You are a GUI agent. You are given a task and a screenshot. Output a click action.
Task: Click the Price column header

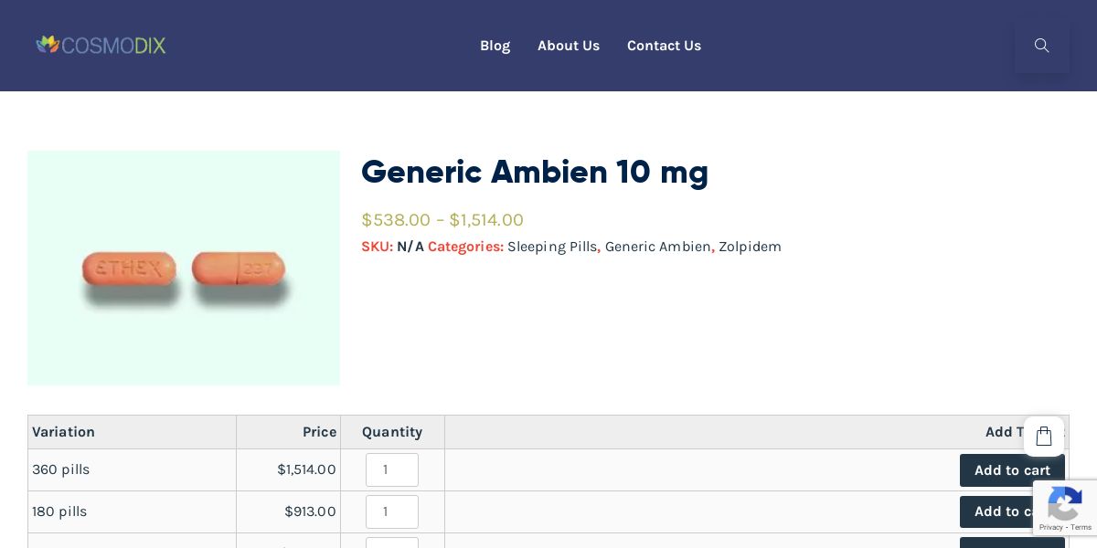click(319, 432)
